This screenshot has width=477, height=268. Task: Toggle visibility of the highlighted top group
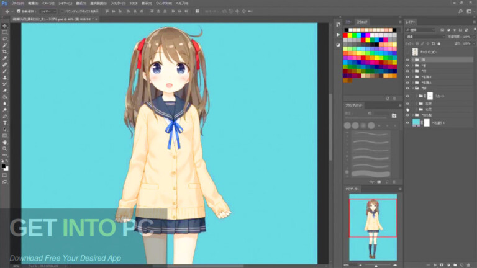(407, 60)
